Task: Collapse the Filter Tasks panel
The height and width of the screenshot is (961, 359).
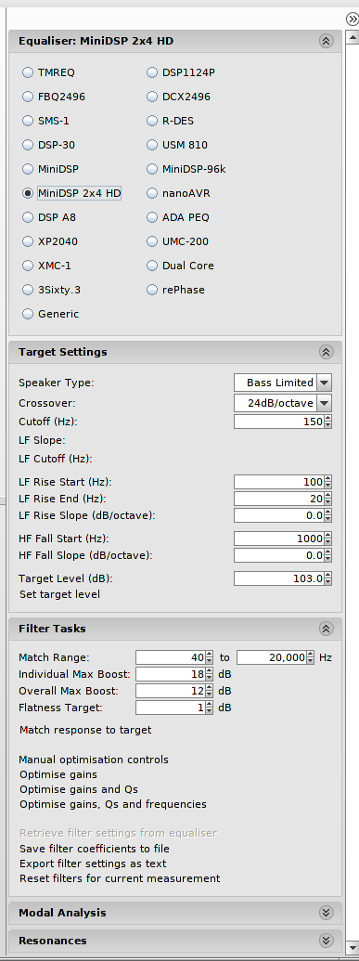Action: (326, 629)
